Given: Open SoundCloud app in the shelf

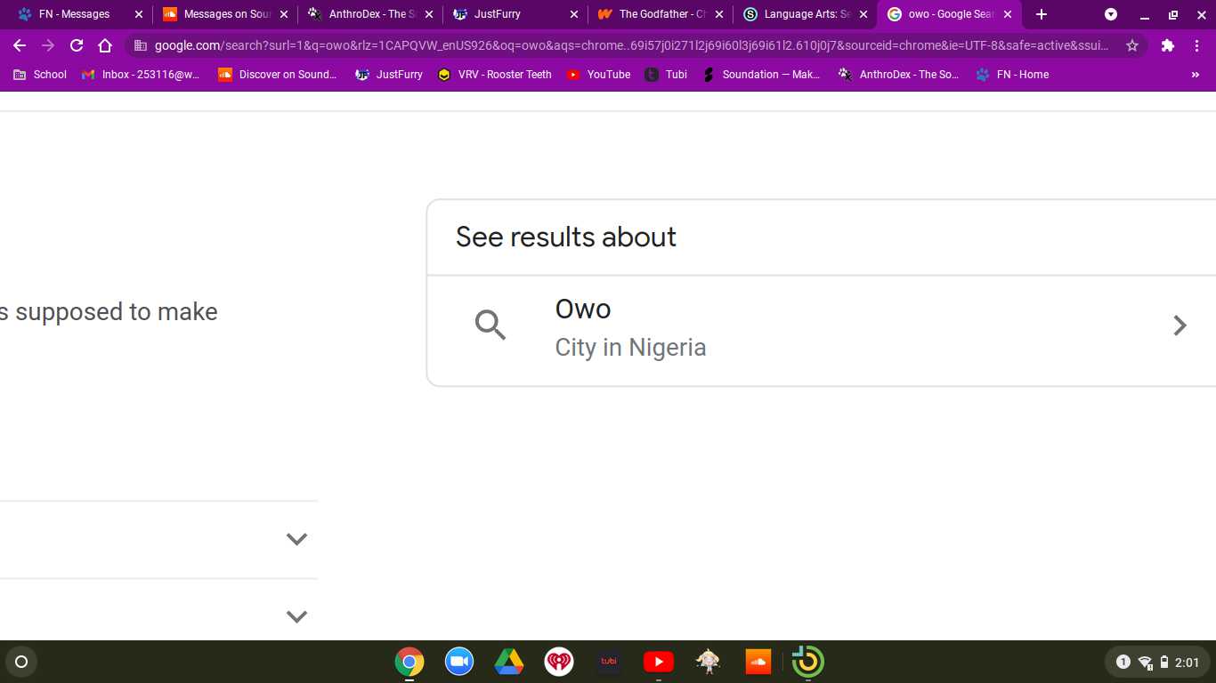Looking at the screenshot, I should pyautogui.click(x=758, y=662).
